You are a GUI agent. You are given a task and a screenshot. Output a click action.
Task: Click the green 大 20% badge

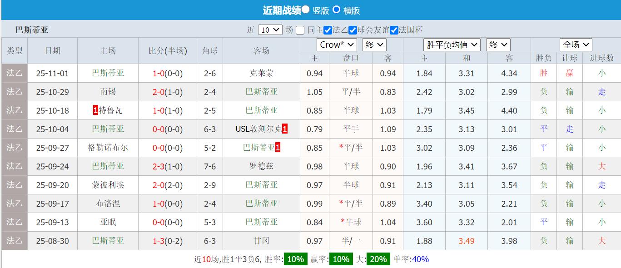click(378, 259)
